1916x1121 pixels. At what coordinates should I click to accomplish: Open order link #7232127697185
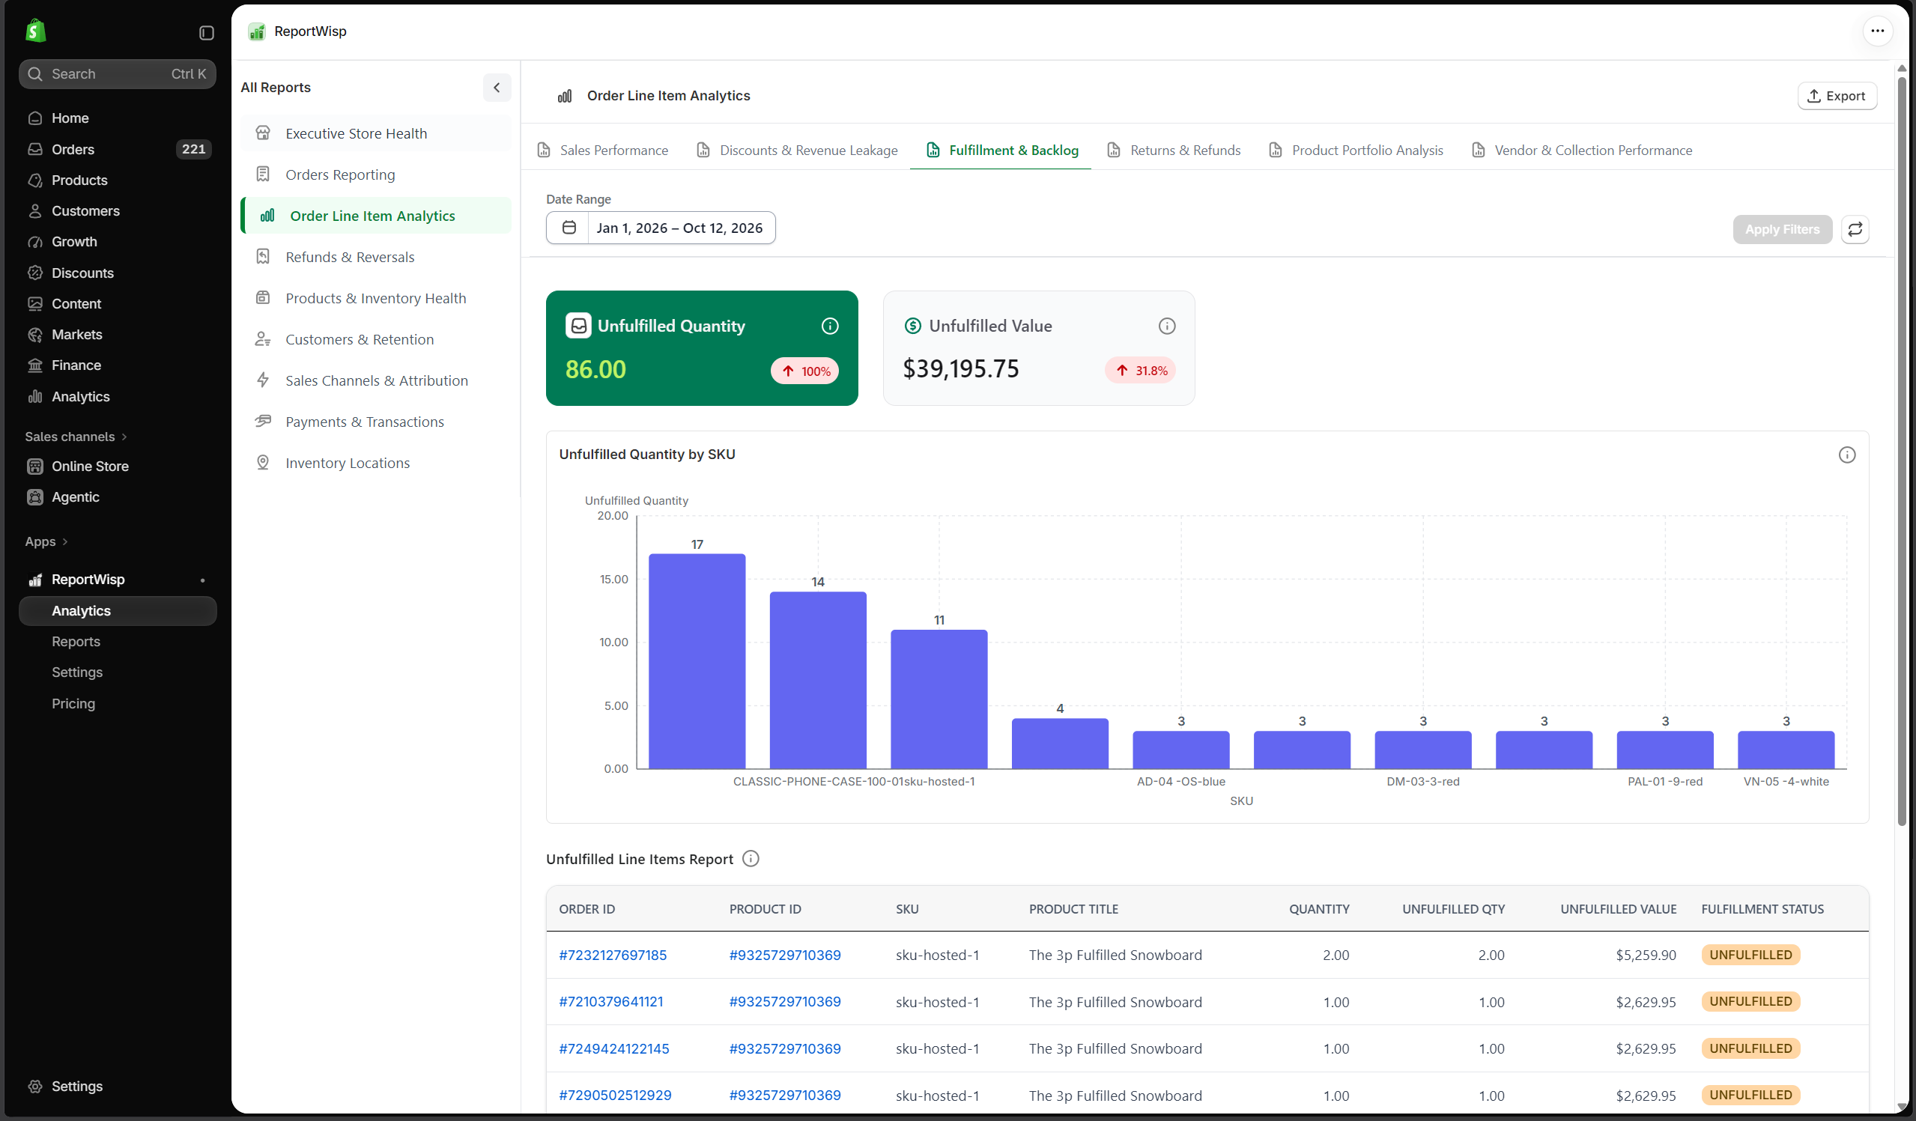coord(613,955)
